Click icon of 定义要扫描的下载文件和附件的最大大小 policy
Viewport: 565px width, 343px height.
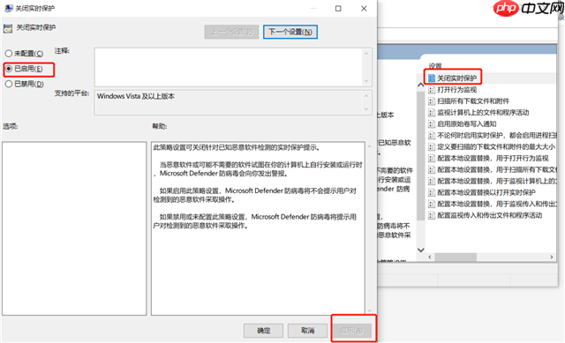pos(432,147)
